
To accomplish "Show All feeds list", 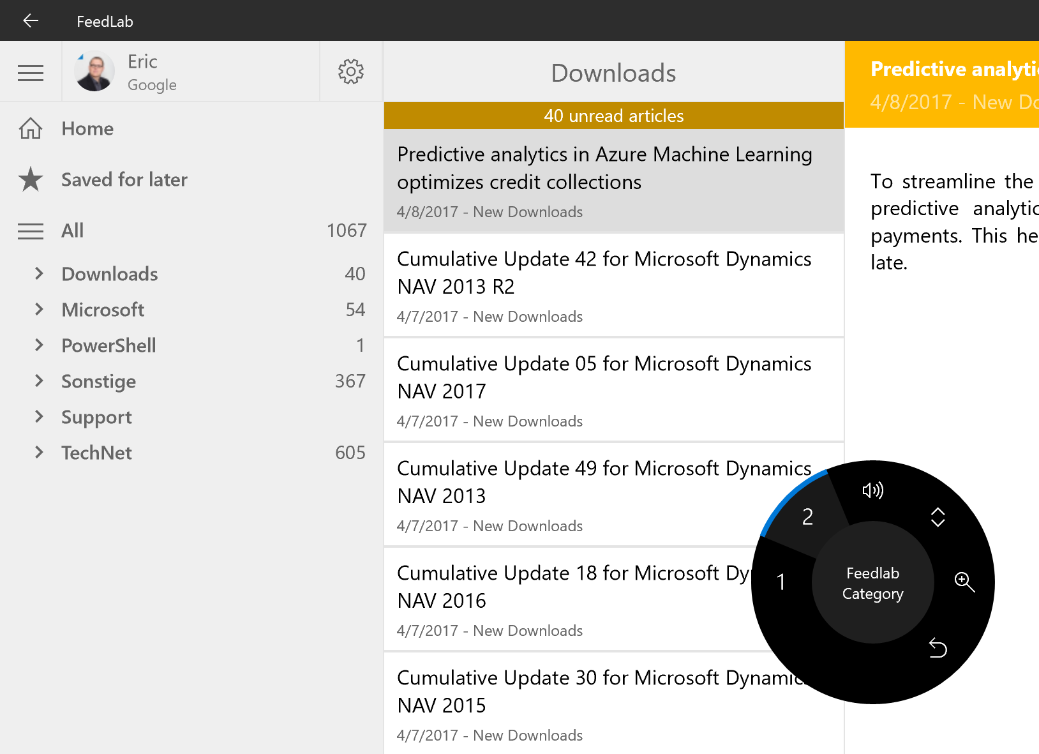I will click(191, 230).
